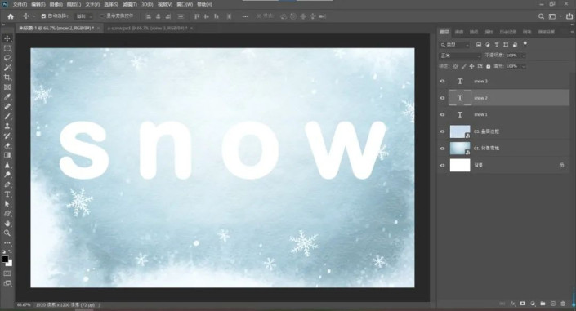This screenshot has height=311, width=576.
Task: Toggle the auto-select checkbox
Action: coord(44,16)
